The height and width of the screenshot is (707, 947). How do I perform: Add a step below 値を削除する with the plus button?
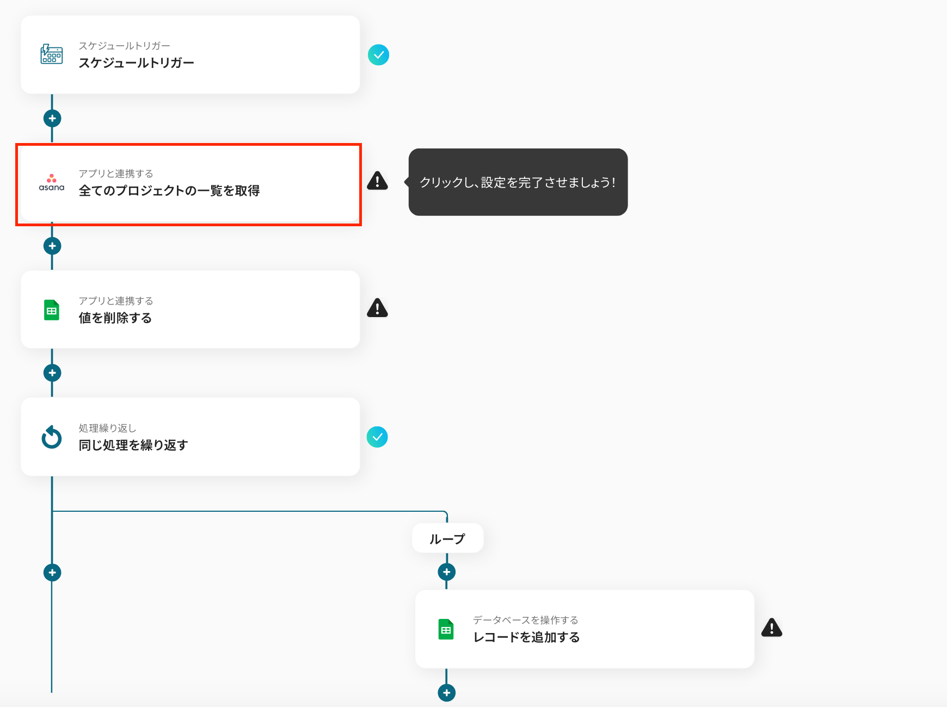click(x=52, y=373)
